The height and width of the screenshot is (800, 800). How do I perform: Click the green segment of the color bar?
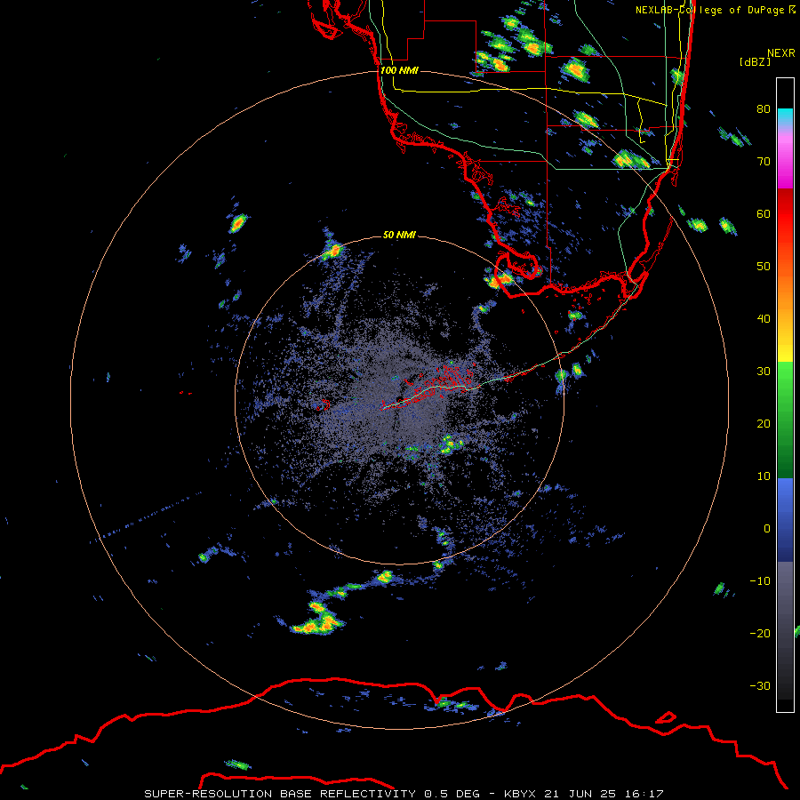(x=785, y=420)
